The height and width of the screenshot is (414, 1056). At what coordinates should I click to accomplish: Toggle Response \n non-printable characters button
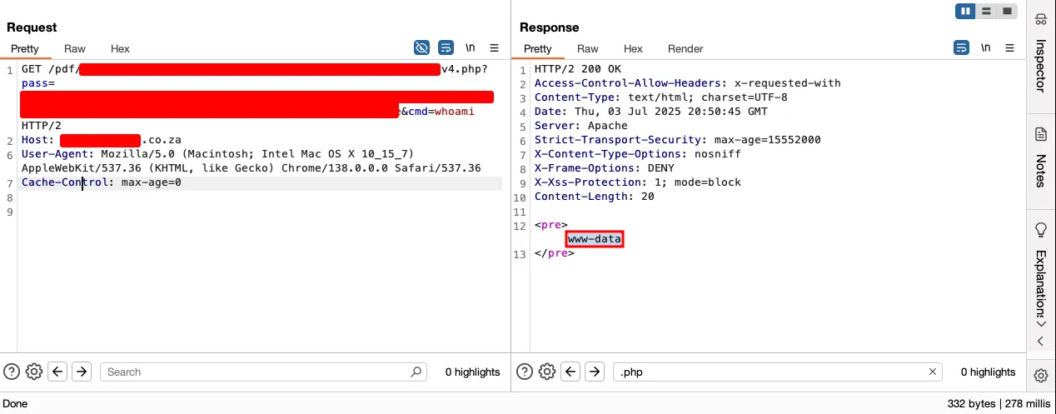coord(985,47)
